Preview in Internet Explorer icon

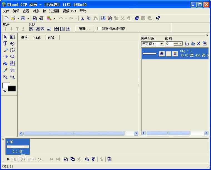tap(137, 18)
